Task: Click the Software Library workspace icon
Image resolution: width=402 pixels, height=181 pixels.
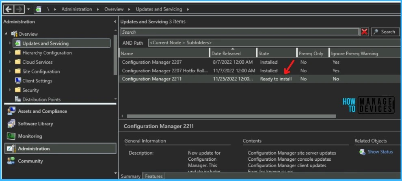Action: pos(11,123)
